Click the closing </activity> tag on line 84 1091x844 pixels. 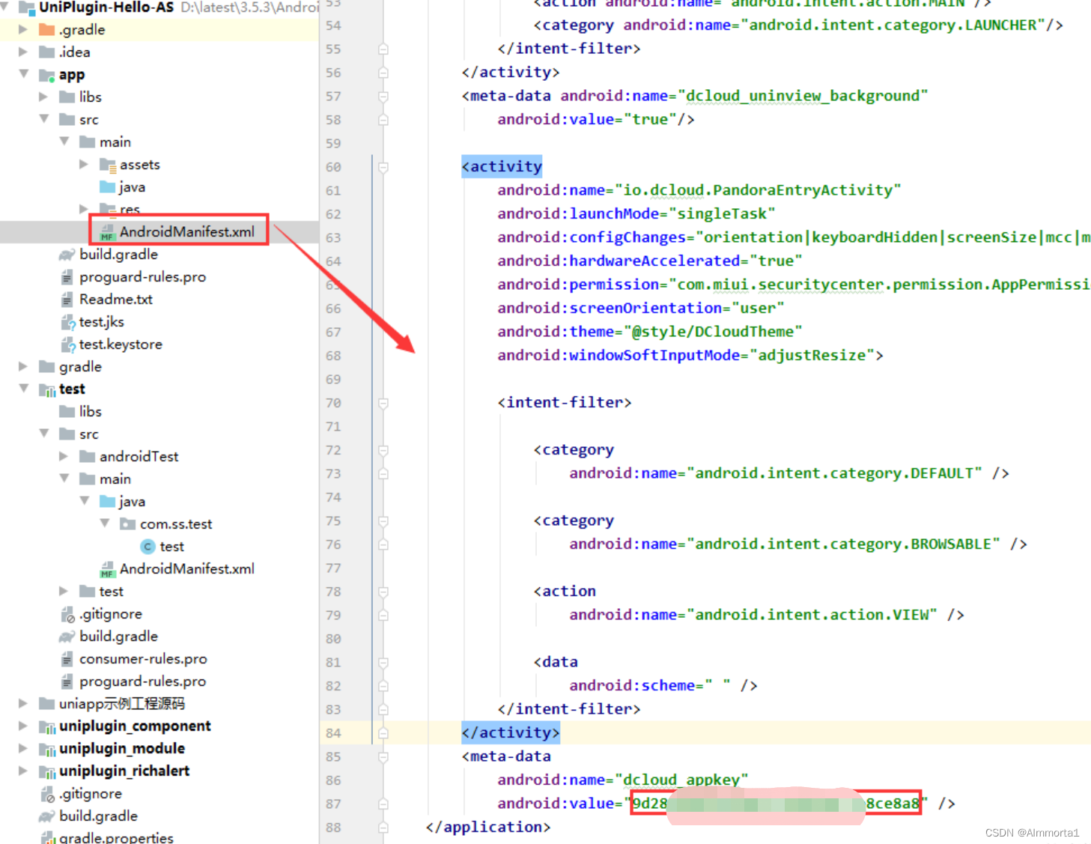coord(511,733)
